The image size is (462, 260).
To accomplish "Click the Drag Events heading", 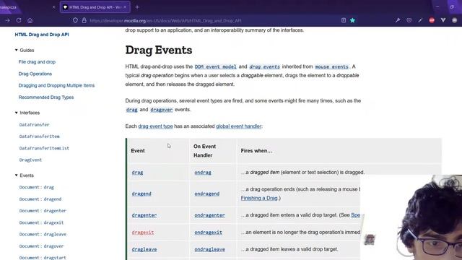I will coord(159,50).
